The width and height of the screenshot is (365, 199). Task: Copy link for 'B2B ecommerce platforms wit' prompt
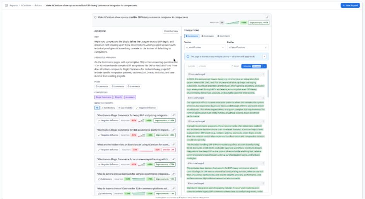pyautogui.click(x=173, y=189)
